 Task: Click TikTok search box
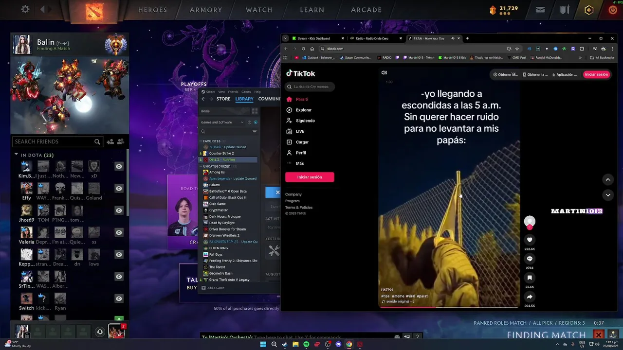(x=310, y=87)
